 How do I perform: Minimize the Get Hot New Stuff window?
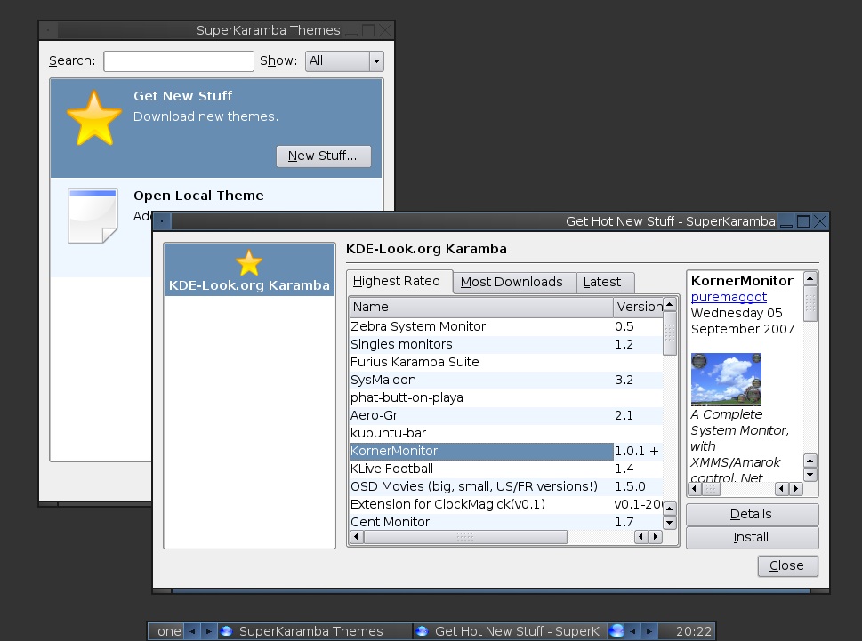tap(786, 221)
